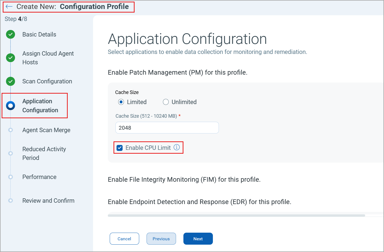Viewport: 384px width, 252px height.
Task: Click the back arrow in the header
Action: point(9,7)
